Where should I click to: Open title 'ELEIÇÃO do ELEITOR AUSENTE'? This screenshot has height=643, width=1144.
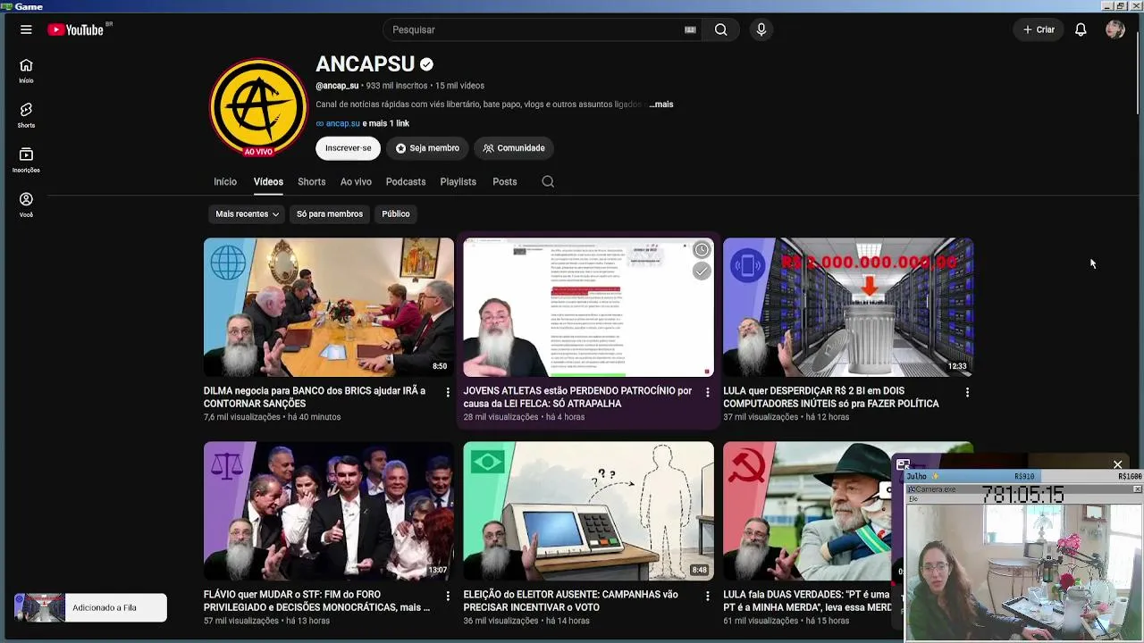(570, 601)
